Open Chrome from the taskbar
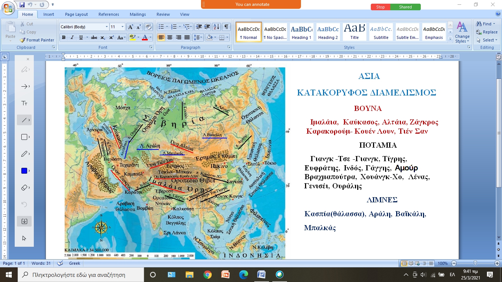This screenshot has width=502, height=282. point(207,275)
